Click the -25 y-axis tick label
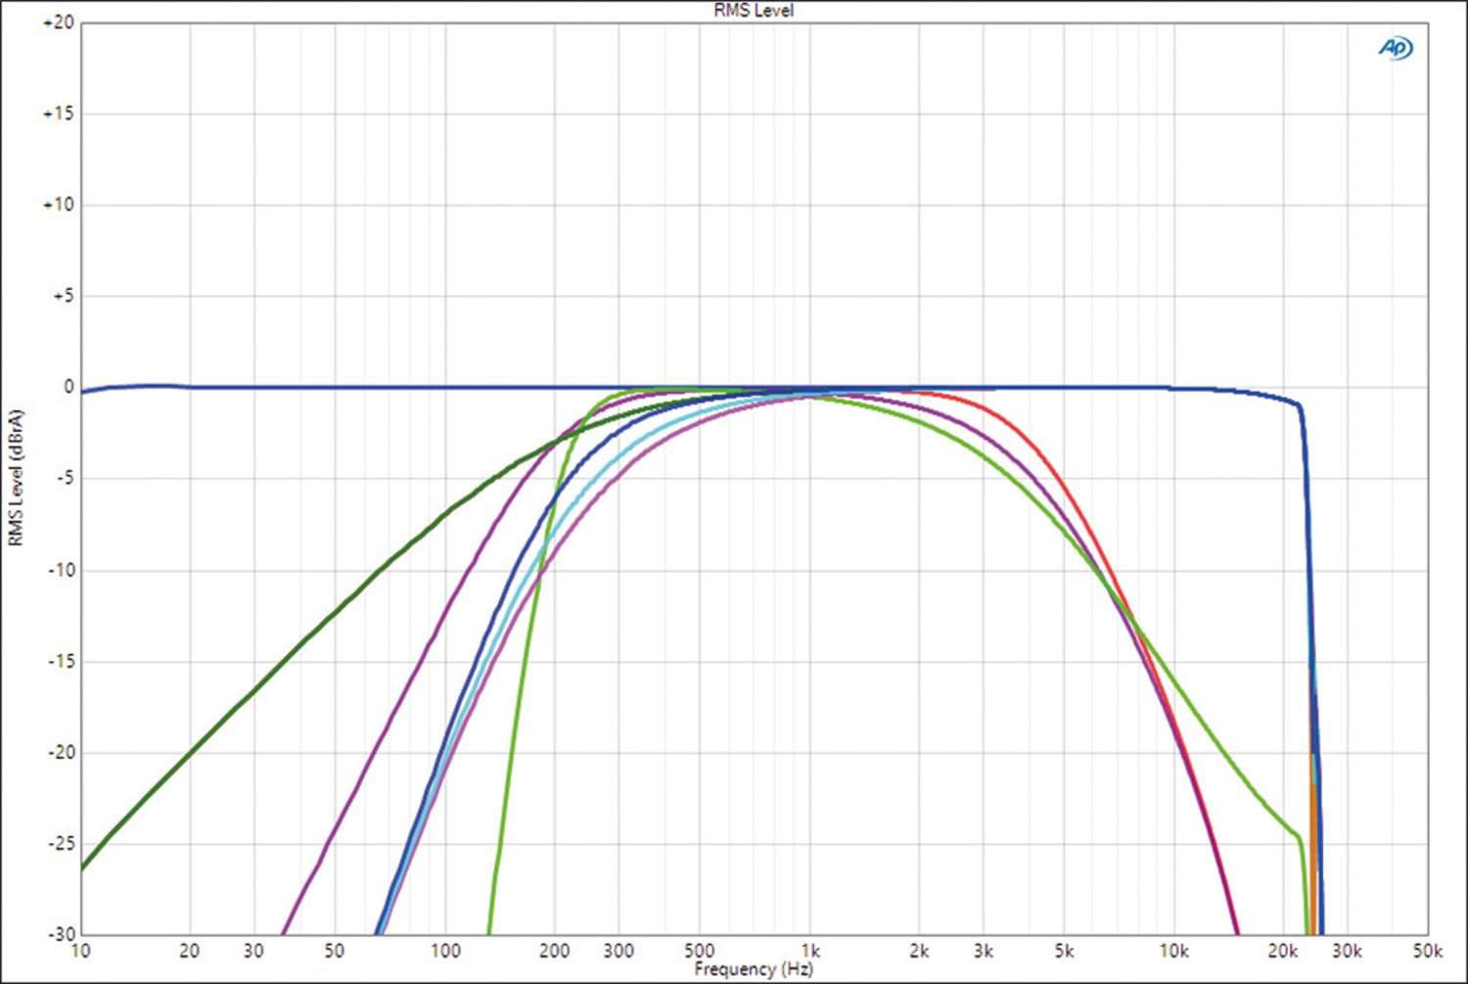The image size is (1468, 984). point(60,843)
